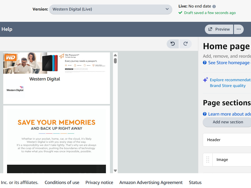The height and width of the screenshot is (188, 251).
Task: Click the preview scrollbar up arrow
Action: (x=115, y=55)
